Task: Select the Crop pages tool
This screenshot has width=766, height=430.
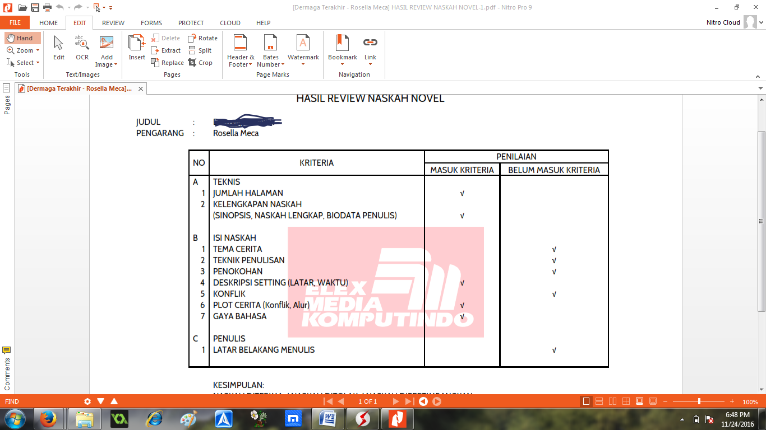Action: click(x=200, y=63)
